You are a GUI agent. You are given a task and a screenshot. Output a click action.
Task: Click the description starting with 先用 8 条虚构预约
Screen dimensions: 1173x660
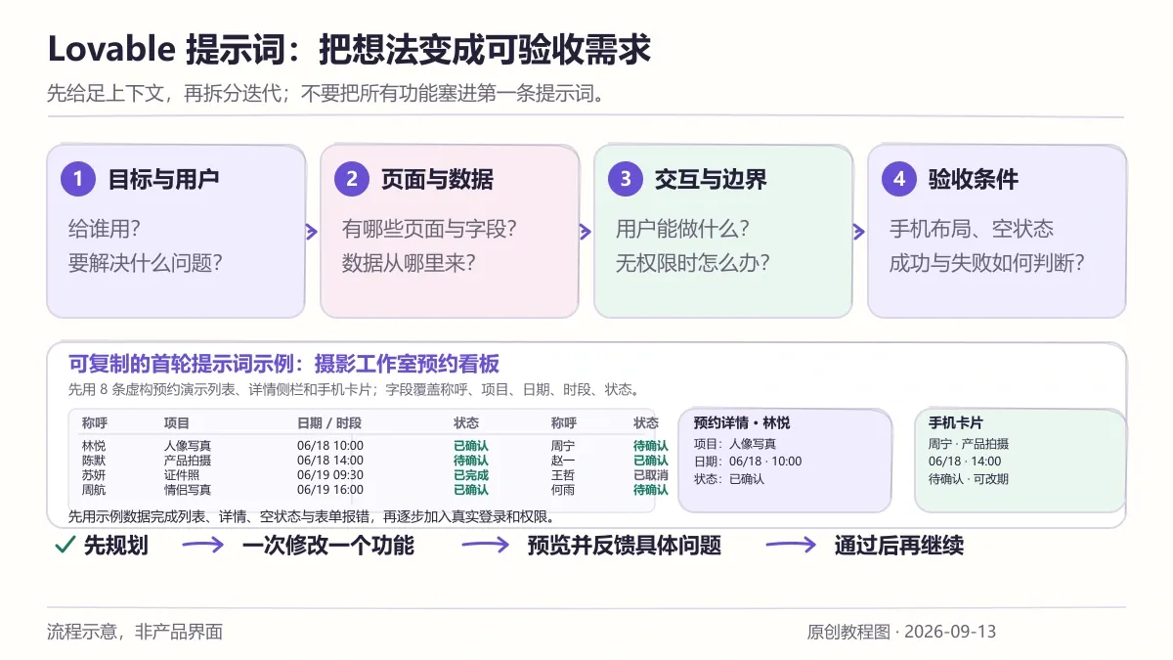[x=354, y=389]
